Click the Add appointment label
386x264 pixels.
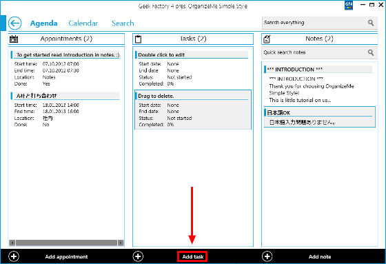coord(66,256)
